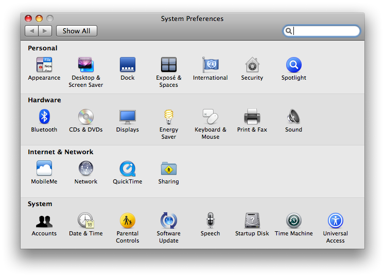Open Desktop & Screen Saver settings
This screenshot has width=385, height=277.
(x=86, y=65)
